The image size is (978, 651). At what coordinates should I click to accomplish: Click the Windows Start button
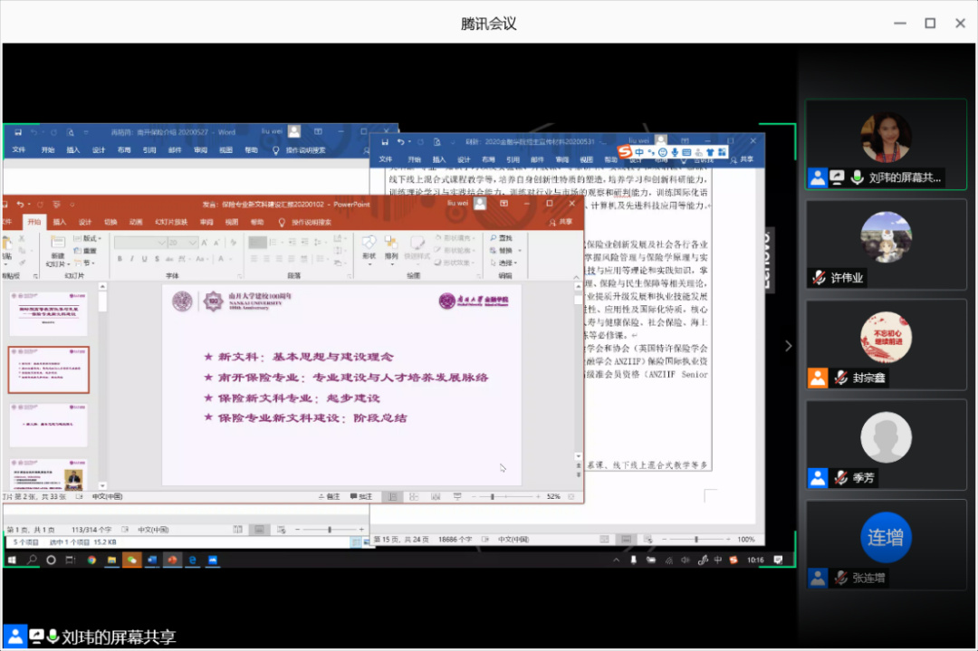pyautogui.click(x=12, y=560)
